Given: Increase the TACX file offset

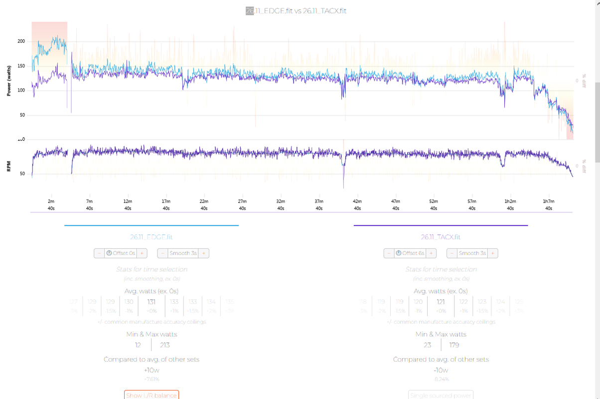Looking at the screenshot, I should (x=432, y=253).
